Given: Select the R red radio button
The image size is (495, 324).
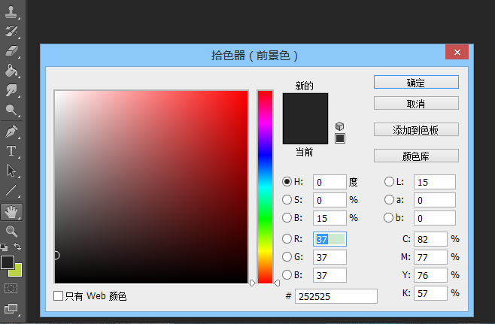Looking at the screenshot, I should pyautogui.click(x=287, y=239).
